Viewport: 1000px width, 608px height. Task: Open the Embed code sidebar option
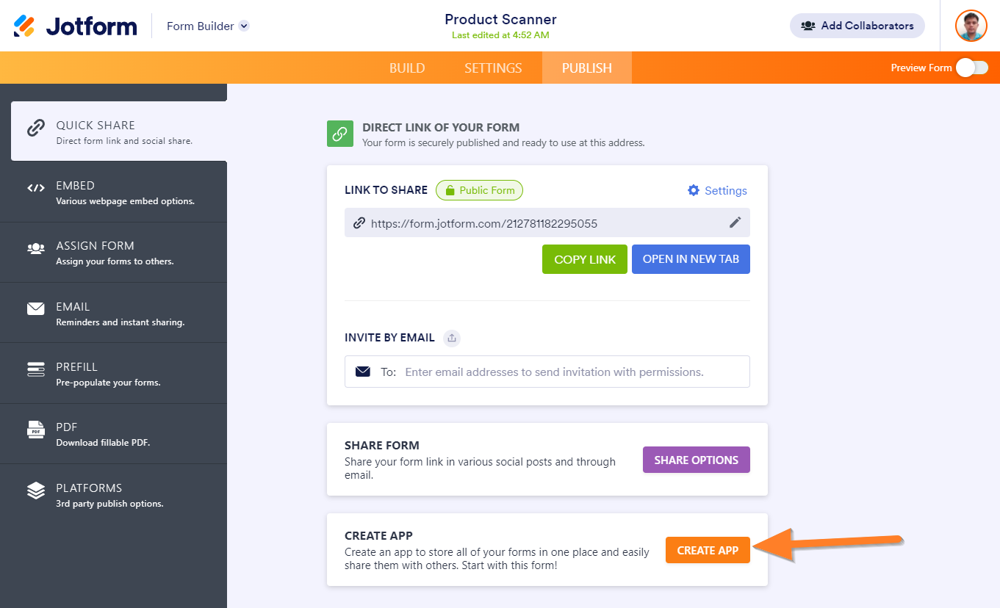tap(113, 192)
